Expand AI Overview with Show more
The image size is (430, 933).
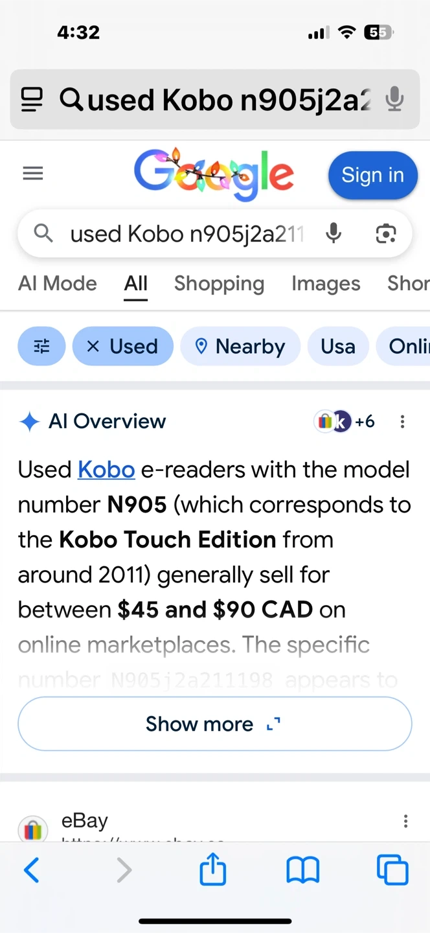[214, 724]
